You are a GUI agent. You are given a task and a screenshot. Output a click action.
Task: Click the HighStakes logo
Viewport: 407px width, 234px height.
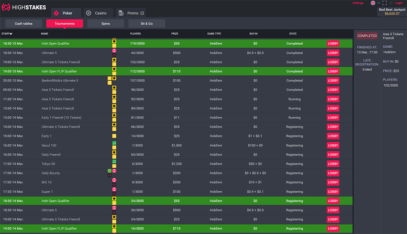point(24,7)
